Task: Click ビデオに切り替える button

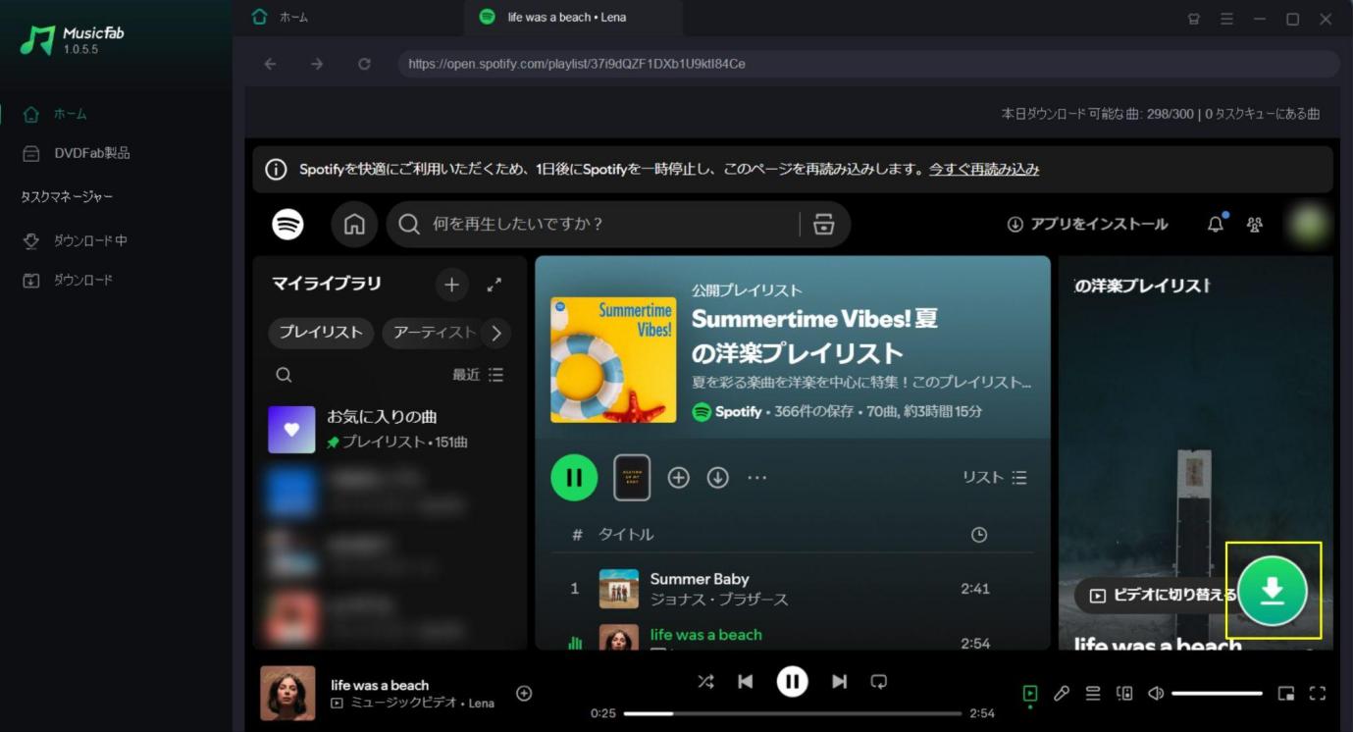Action: tap(1163, 595)
